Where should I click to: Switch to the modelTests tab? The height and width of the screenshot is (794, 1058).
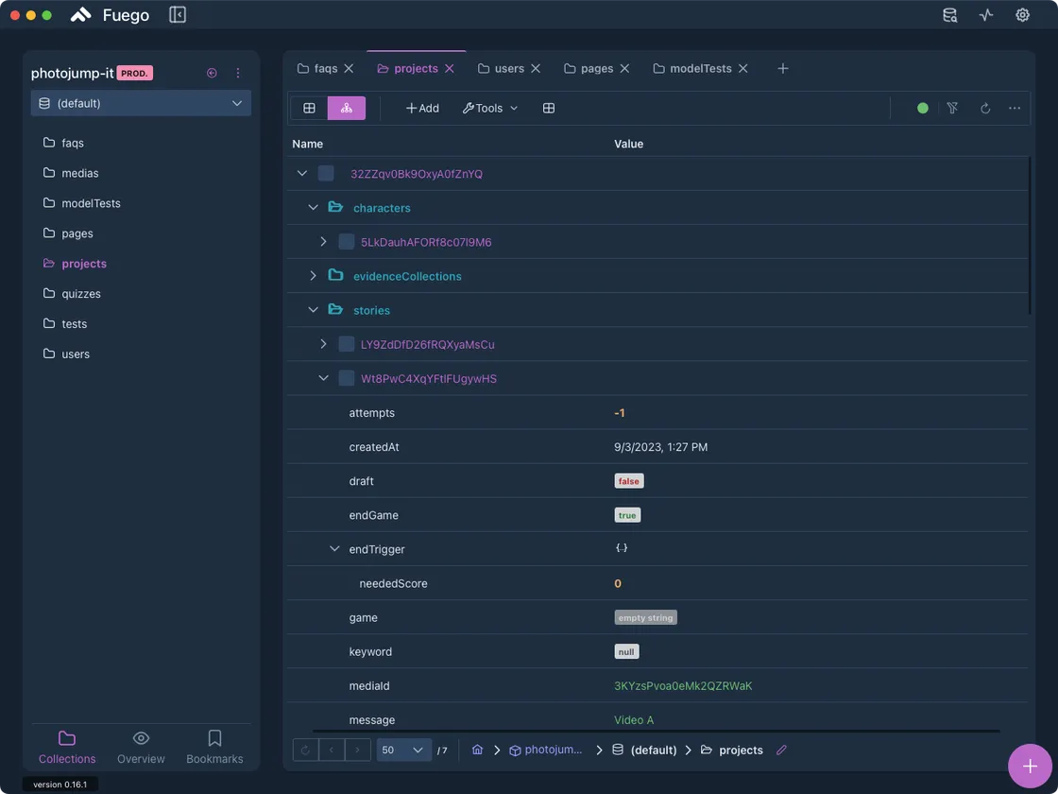[x=692, y=68]
